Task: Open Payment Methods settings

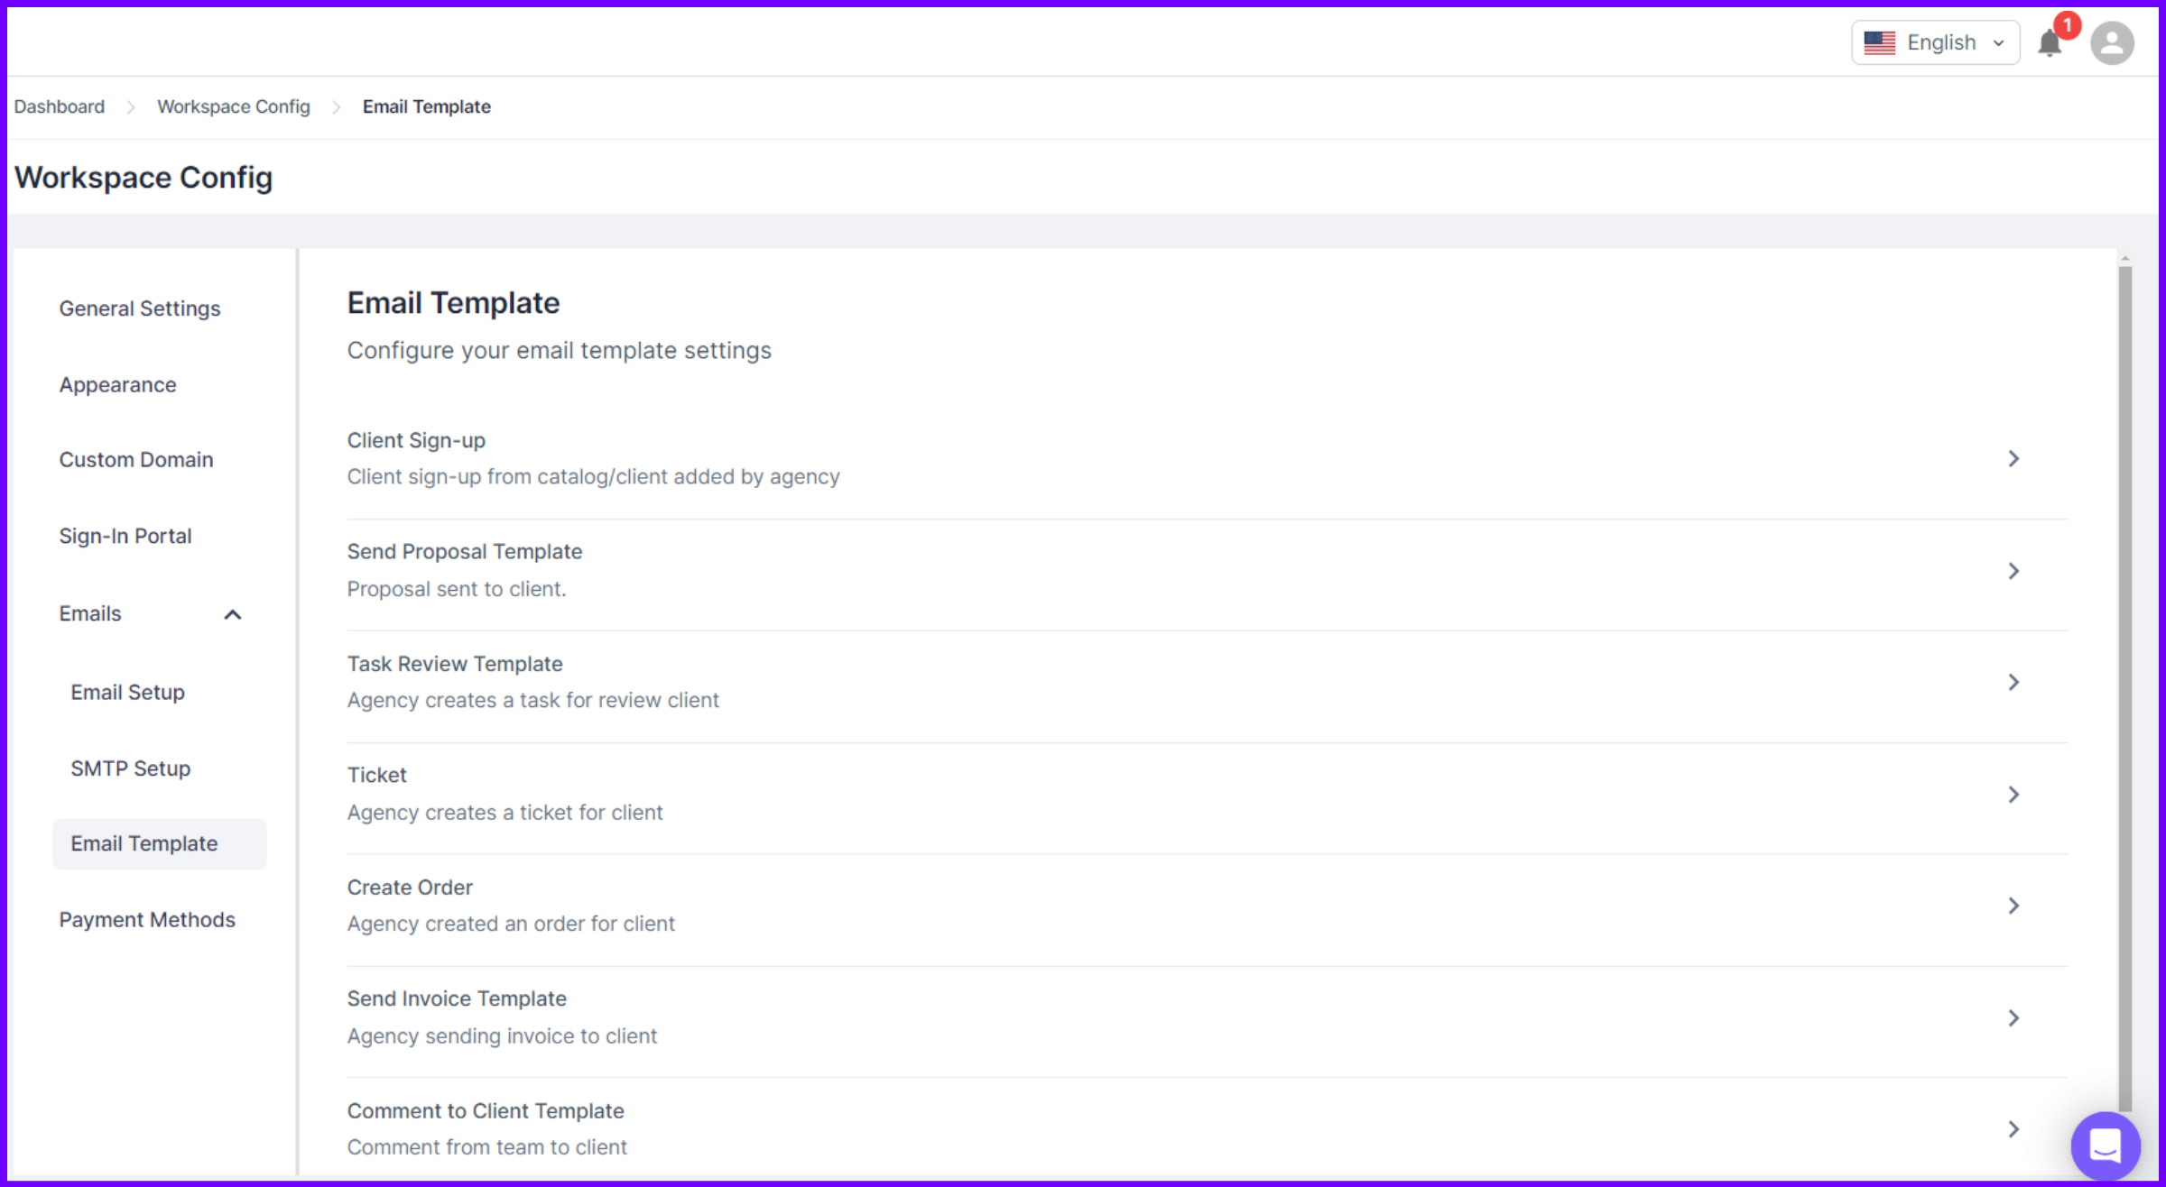Action: pyautogui.click(x=147, y=919)
